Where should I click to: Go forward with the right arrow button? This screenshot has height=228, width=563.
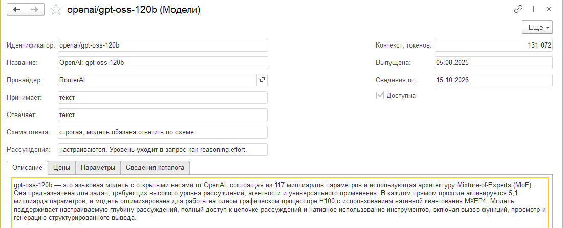point(35,10)
